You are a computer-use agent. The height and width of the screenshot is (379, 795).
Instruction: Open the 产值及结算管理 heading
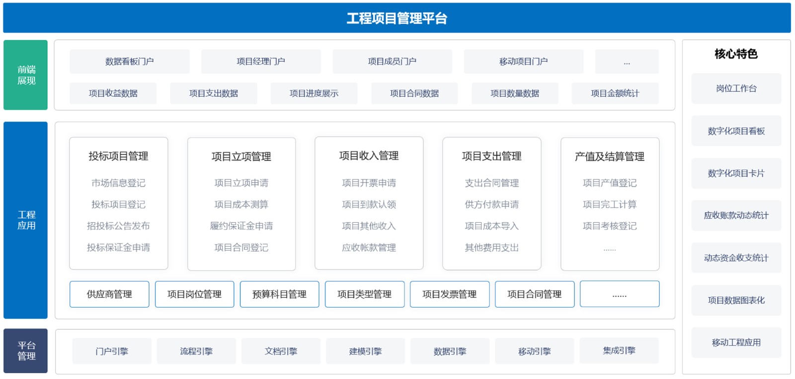pos(610,157)
